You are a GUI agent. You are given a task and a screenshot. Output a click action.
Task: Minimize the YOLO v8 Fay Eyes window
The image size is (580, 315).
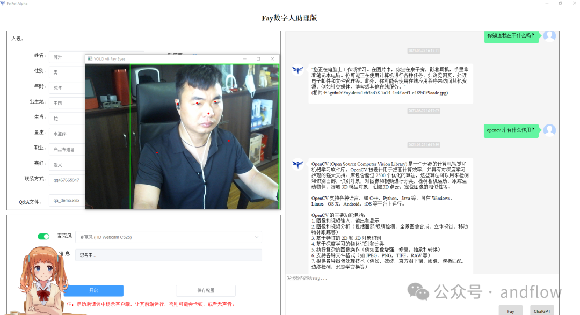[244, 59]
